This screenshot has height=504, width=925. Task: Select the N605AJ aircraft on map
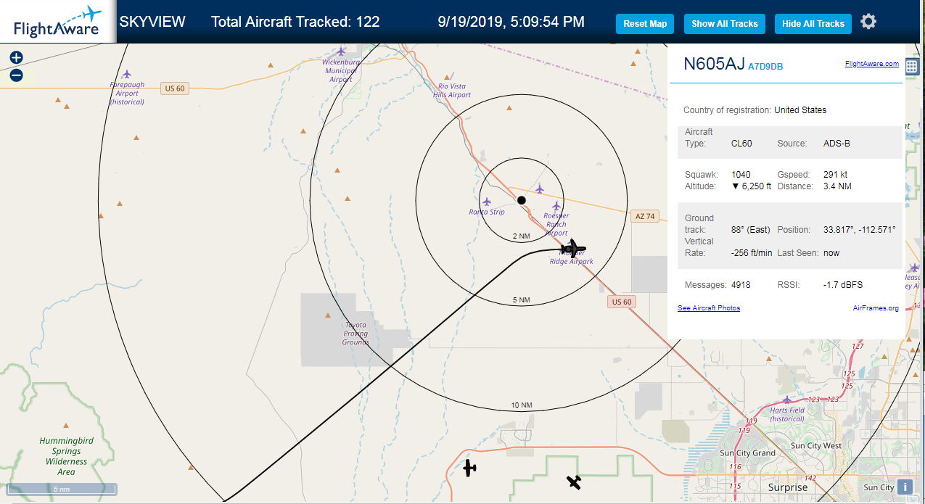pyautogui.click(x=574, y=249)
